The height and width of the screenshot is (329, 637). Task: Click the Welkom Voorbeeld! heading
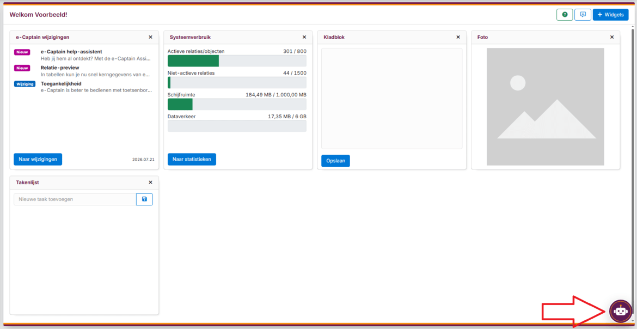pyautogui.click(x=38, y=15)
